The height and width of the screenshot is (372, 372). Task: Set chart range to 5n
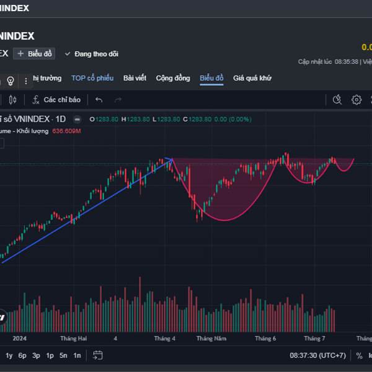(63, 355)
